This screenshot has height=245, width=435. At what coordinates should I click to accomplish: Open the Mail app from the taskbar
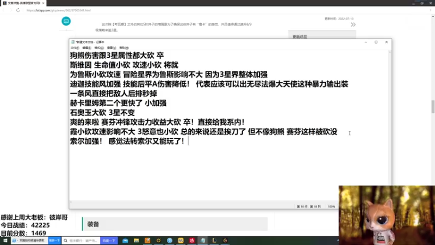pos(126,241)
